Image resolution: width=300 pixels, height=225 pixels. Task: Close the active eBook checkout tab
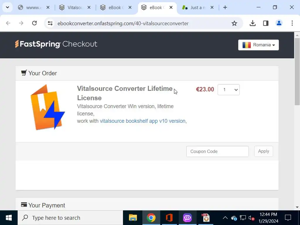[171, 7]
